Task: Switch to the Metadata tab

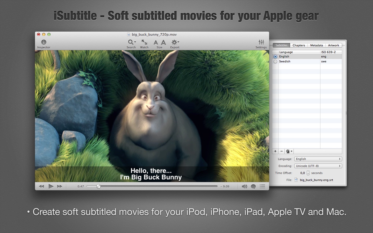Action: point(316,45)
